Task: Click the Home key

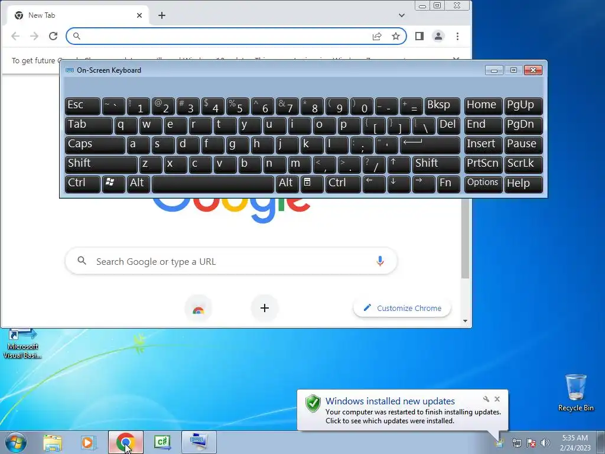Action: click(483, 106)
